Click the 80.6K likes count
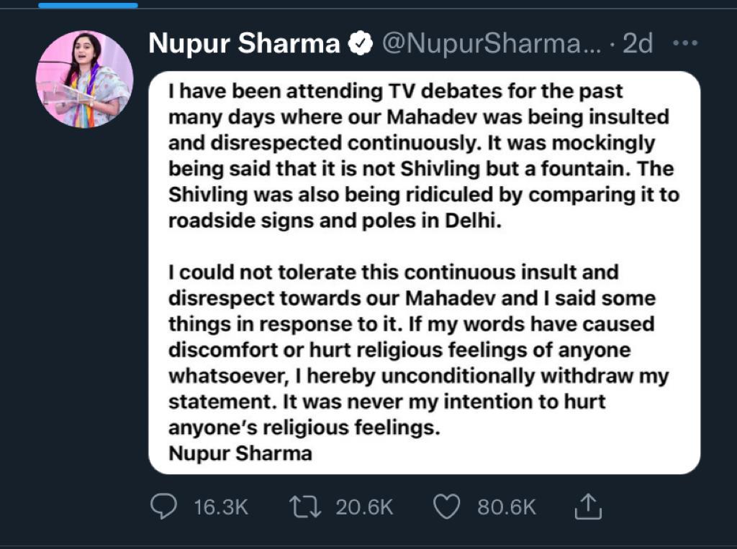Image resolution: width=737 pixels, height=549 pixels. (507, 508)
